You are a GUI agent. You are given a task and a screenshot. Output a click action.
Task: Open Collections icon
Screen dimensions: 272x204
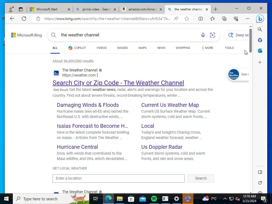[224, 19]
